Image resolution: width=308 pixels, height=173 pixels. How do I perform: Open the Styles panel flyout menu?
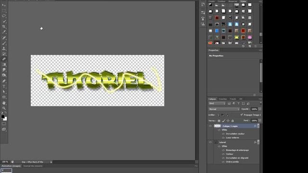(260, 1)
